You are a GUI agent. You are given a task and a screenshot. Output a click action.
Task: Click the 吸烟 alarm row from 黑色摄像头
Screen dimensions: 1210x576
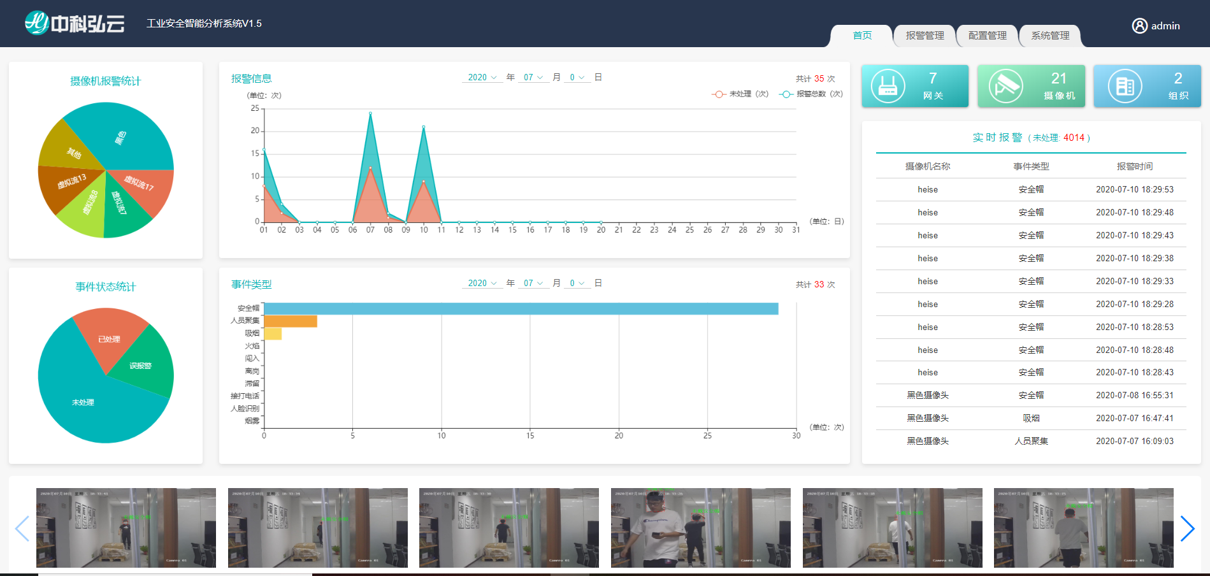point(1030,418)
